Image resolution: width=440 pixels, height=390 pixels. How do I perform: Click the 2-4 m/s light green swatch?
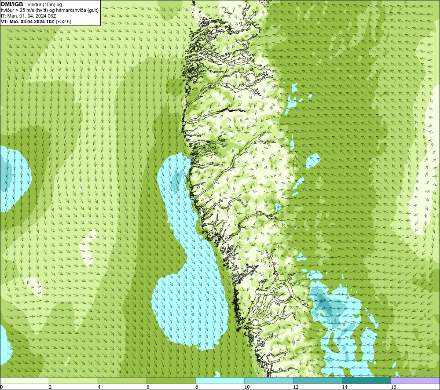click(x=73, y=381)
